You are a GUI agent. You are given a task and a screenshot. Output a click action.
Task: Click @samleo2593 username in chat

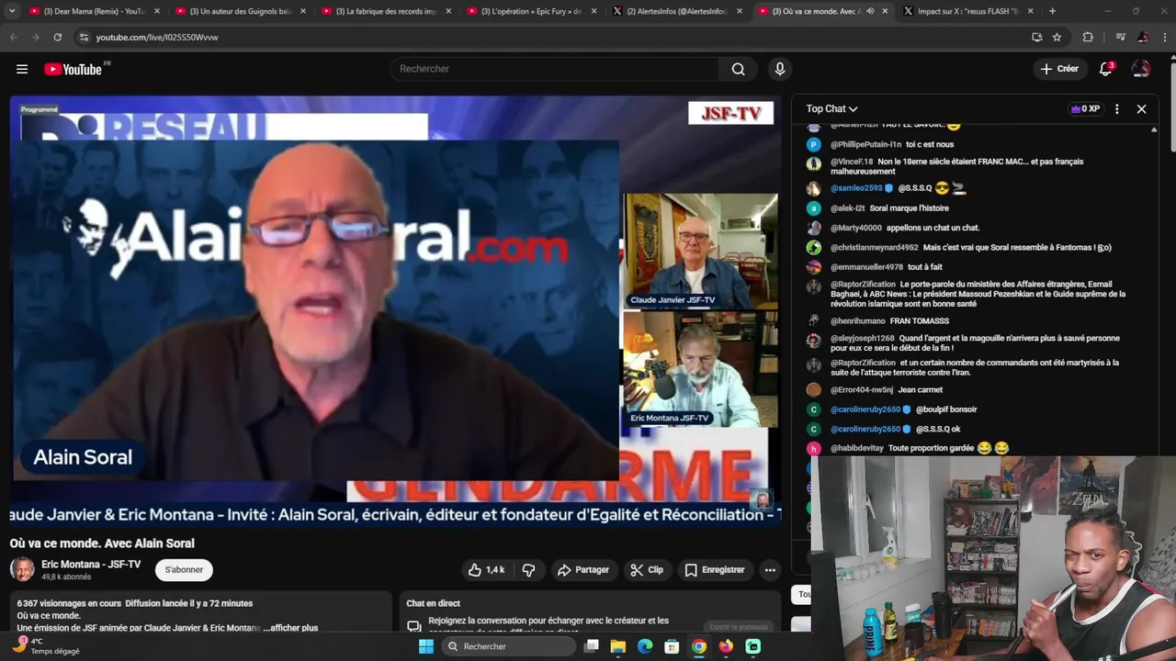coord(856,188)
